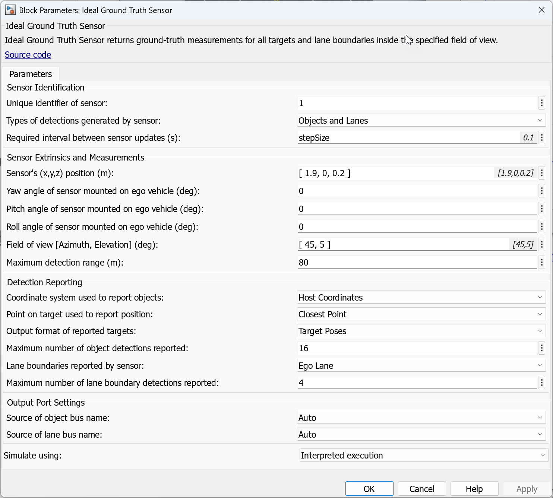
Task: Click the Help button
Action: pos(474,489)
